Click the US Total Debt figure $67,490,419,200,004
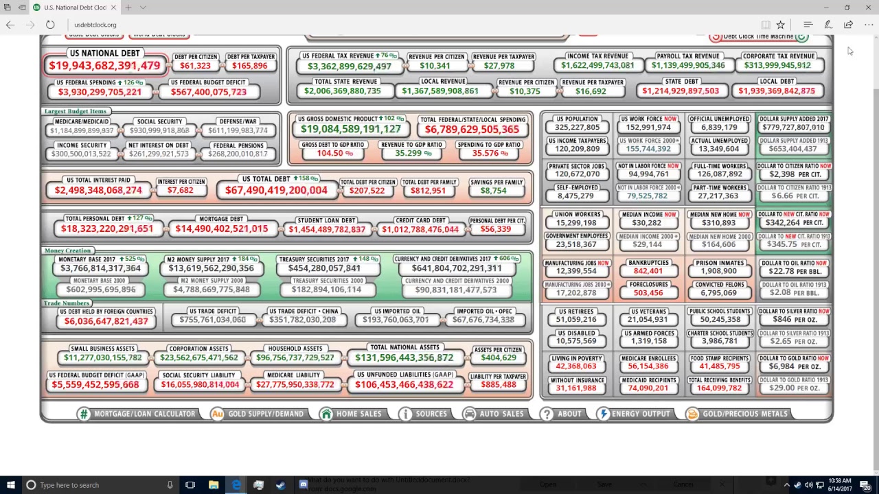This screenshot has width=879, height=494. coord(276,190)
